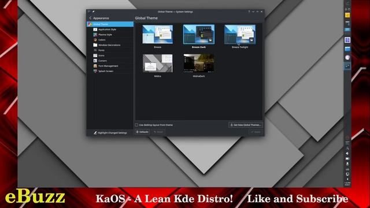The image size is (370, 208).
Task: Select the Breeze theme thumbnail
Action: tap(158, 35)
